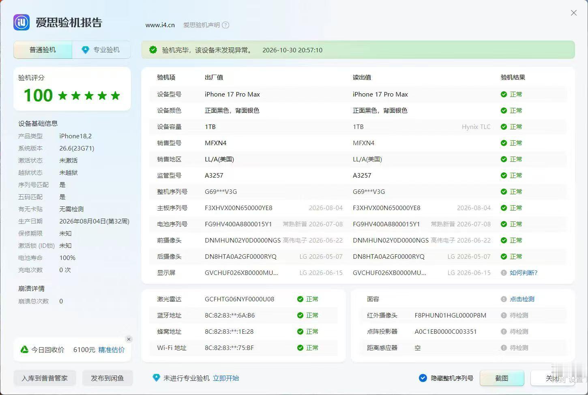Click the 点击检测 link for 面容
Image resolution: width=588 pixels, height=395 pixels.
tap(522, 299)
